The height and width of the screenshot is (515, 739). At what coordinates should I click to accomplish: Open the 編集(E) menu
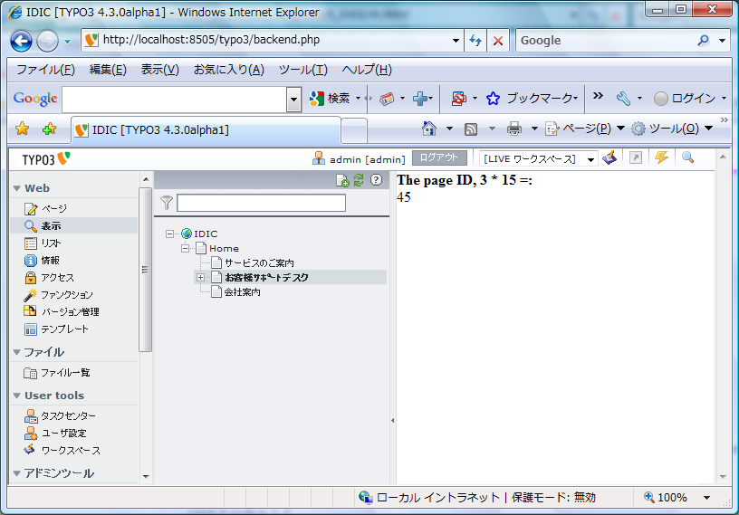tap(108, 70)
